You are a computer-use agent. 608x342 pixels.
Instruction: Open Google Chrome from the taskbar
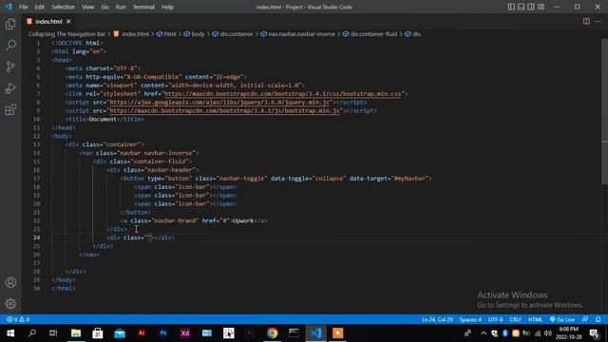click(273, 333)
